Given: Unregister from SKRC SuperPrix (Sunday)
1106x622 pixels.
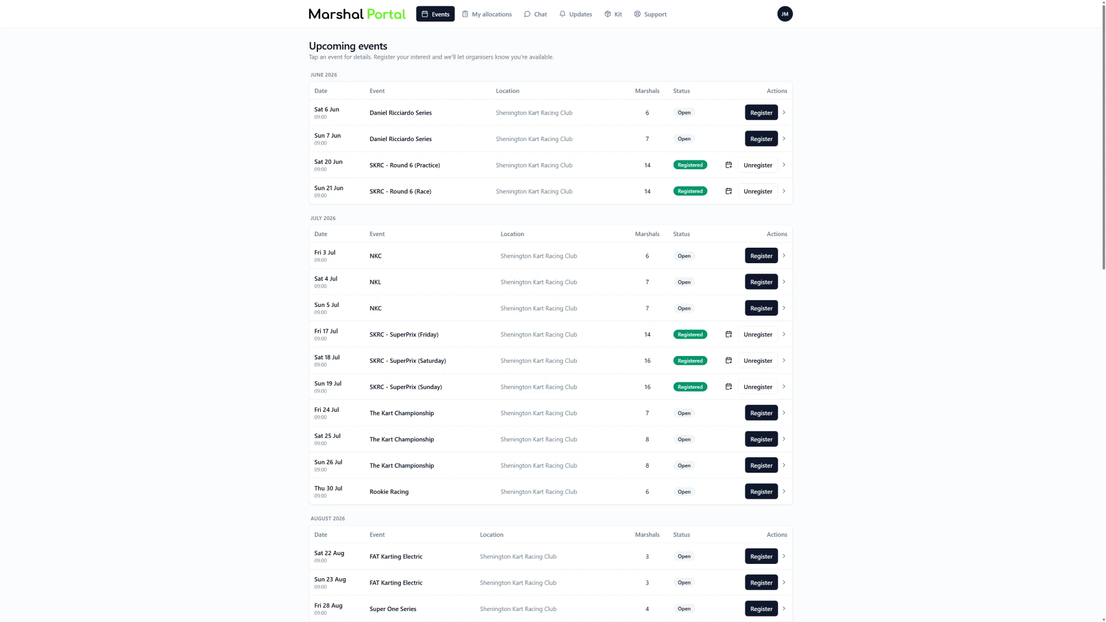Looking at the screenshot, I should 758,387.
